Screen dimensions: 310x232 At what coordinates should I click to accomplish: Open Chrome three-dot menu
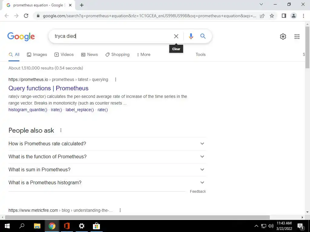tap(303, 16)
